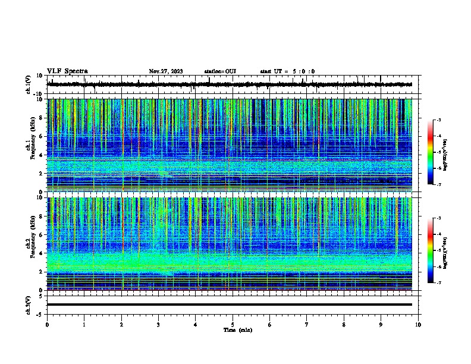Click time axis tick label "3"
The width and height of the screenshot is (471, 364).
[x=158, y=325]
